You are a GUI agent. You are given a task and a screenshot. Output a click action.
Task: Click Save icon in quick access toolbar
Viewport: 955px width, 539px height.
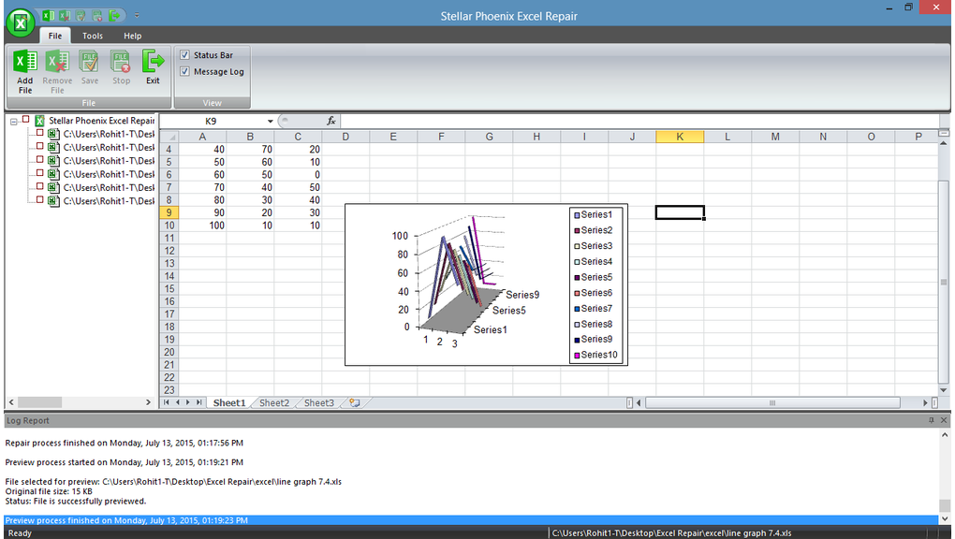coord(81,16)
